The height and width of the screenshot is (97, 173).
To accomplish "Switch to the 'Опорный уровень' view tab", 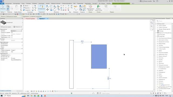I will point(30,19).
